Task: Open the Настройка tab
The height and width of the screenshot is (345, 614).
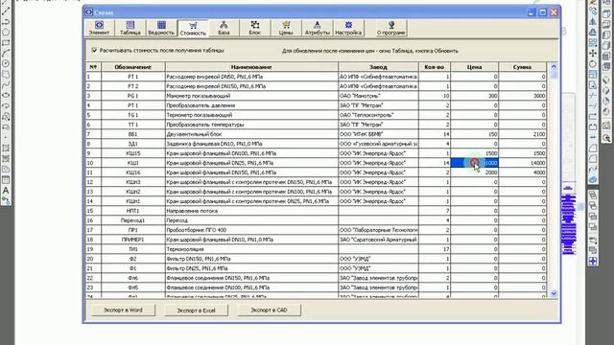Action: tap(348, 28)
